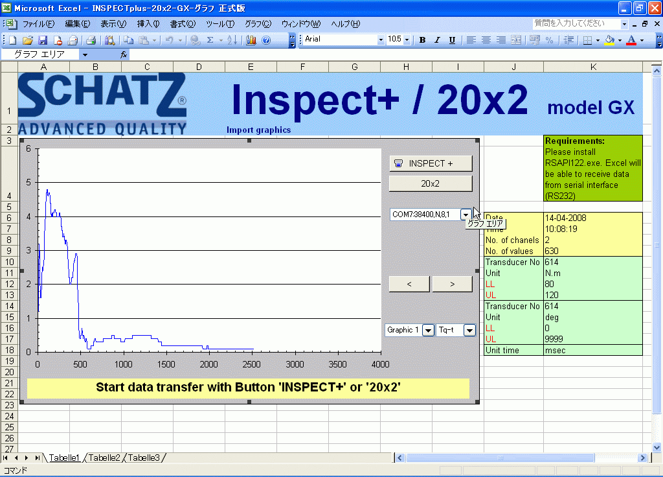
Task: Switch to Tabelle2 sheet tab
Action: [x=104, y=458]
